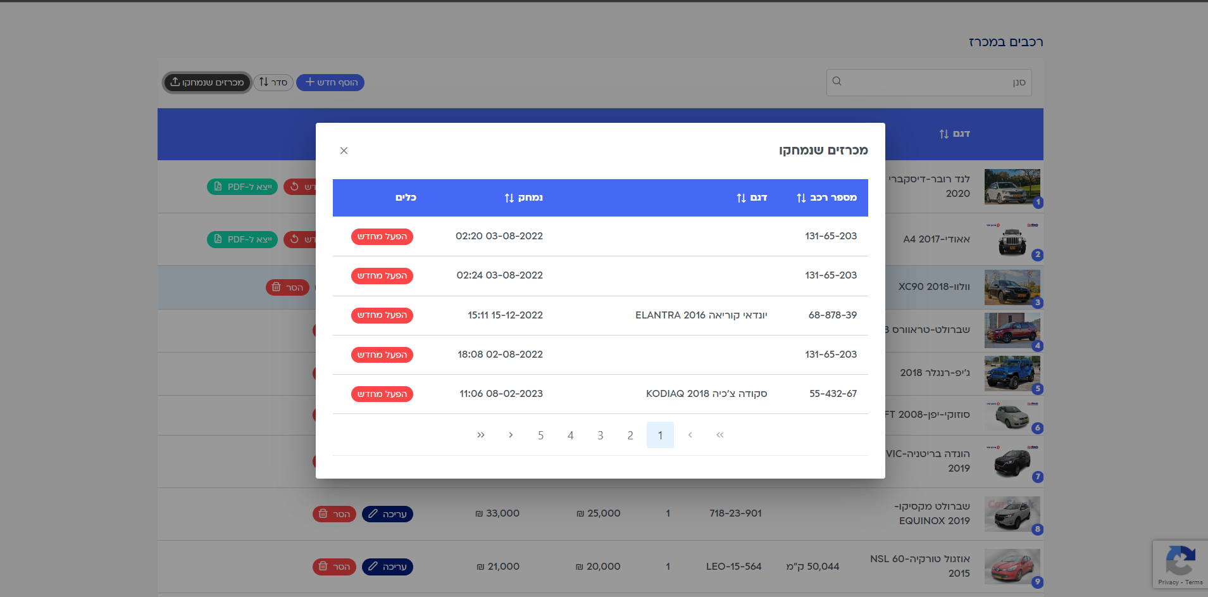Sort dialog table by deleted date
This screenshot has height=597, width=1208.
tap(523, 198)
